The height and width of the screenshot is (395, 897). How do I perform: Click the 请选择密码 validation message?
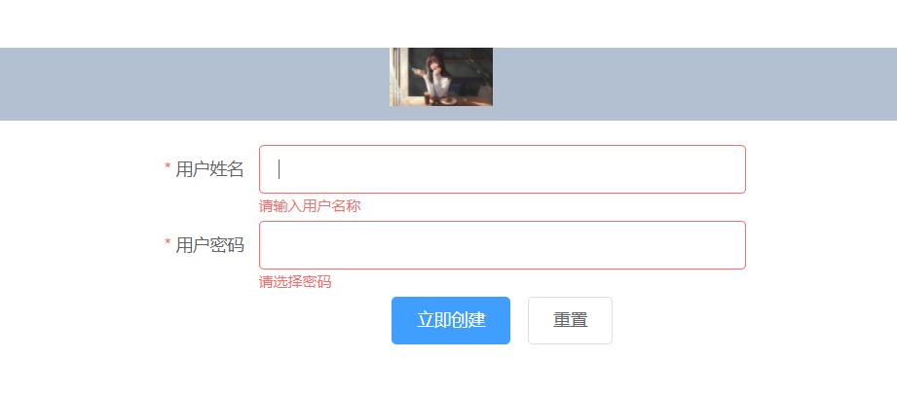pos(295,282)
